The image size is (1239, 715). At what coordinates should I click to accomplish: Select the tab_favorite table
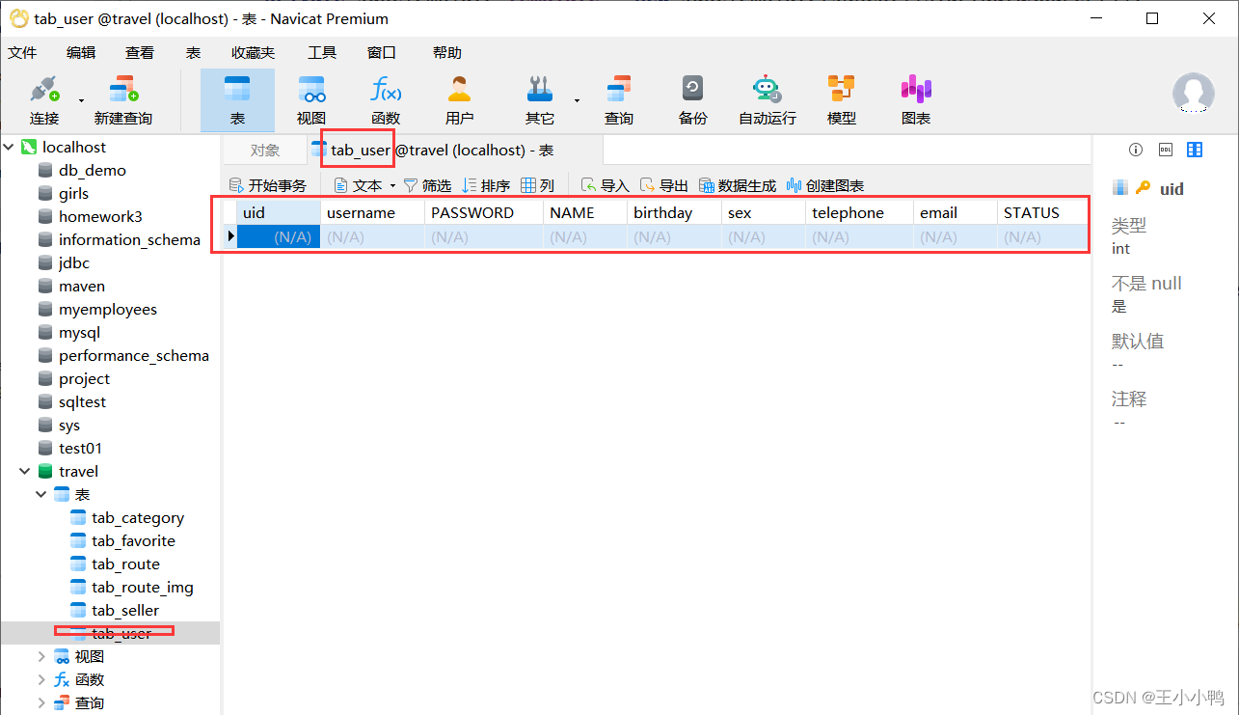(x=133, y=540)
